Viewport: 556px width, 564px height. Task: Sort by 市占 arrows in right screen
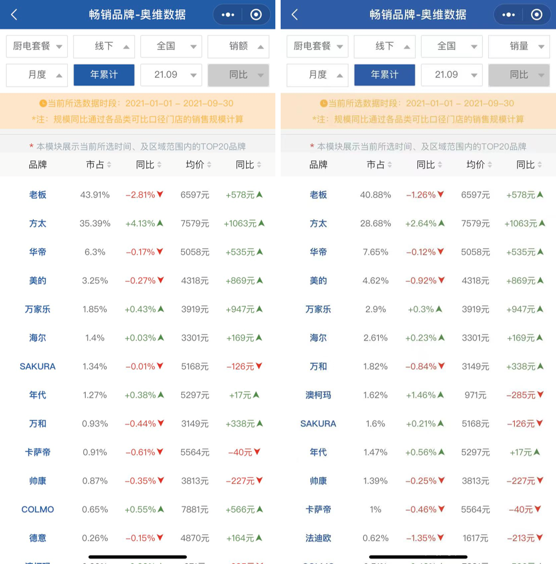390,165
